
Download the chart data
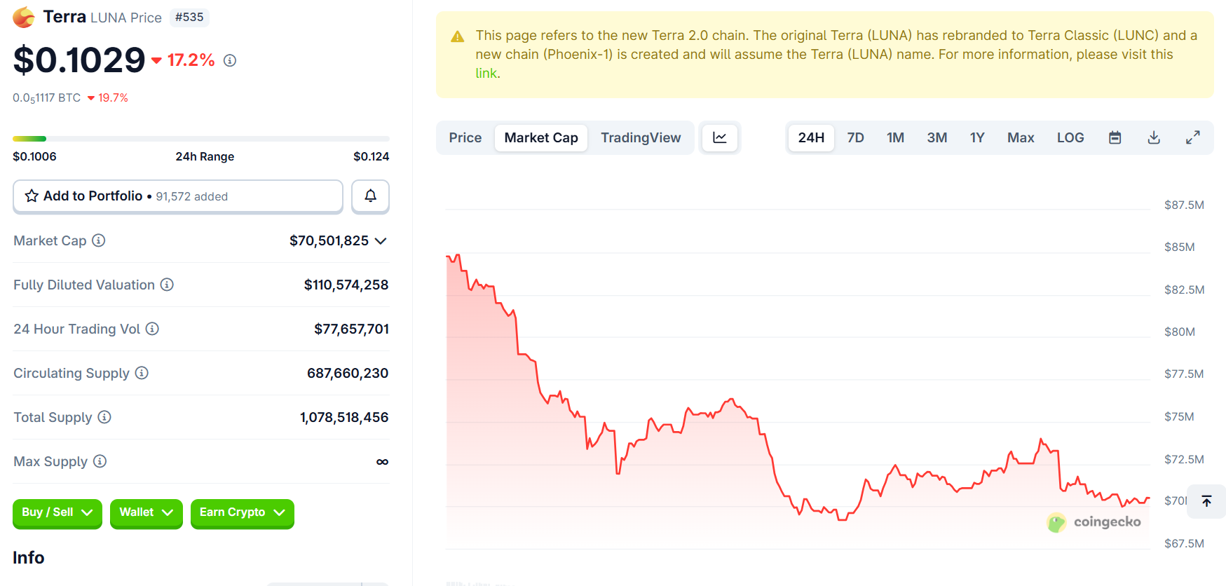pos(1153,138)
